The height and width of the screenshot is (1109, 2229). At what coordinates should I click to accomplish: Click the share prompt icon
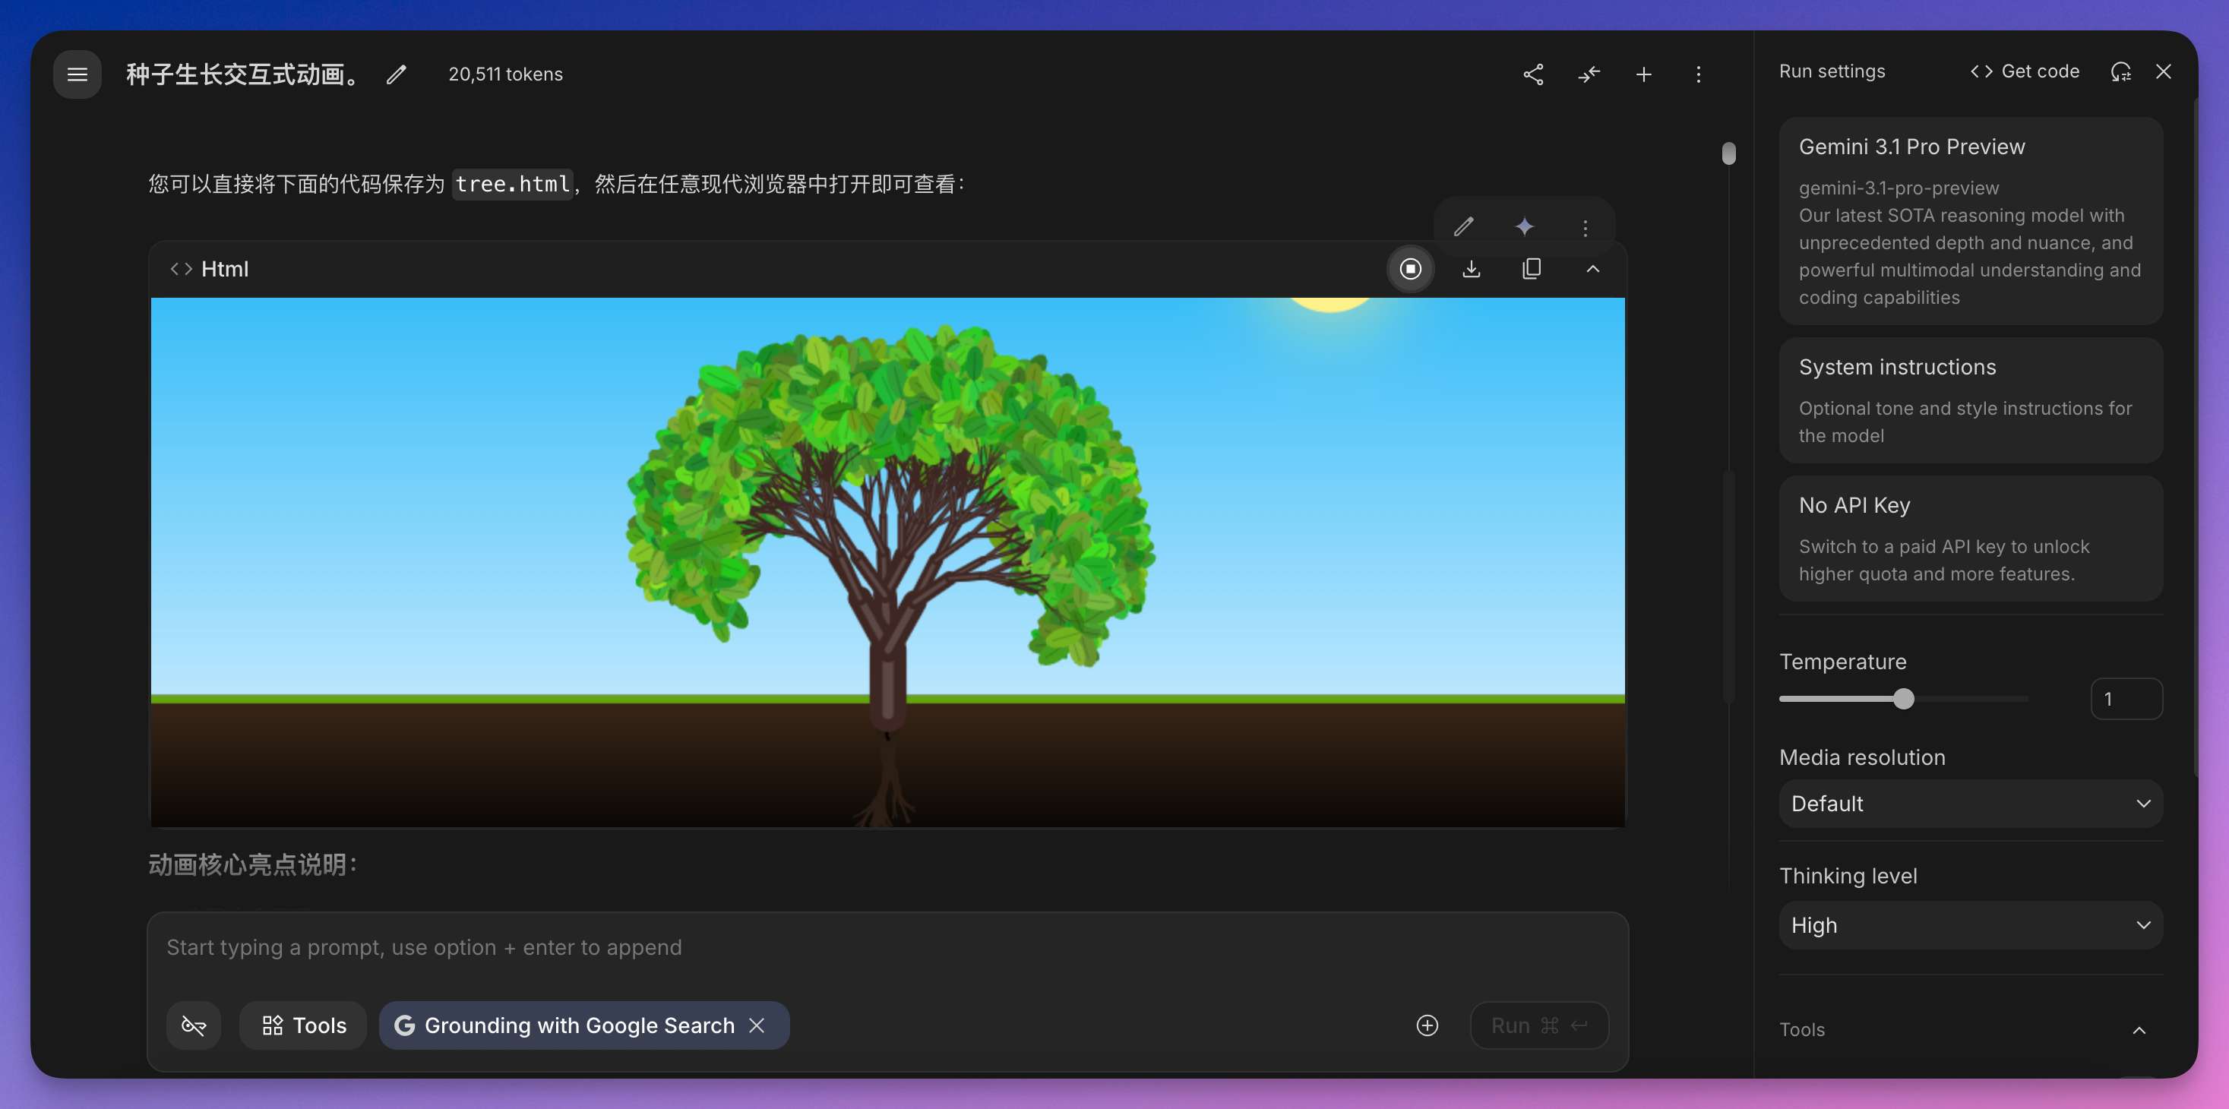pos(1532,74)
